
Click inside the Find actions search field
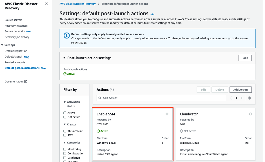coord(161,98)
